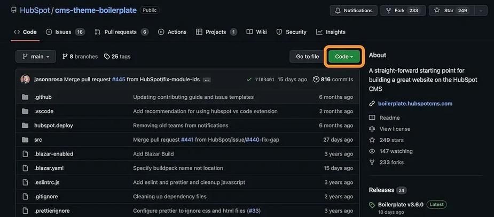494x217 pixels.
Task: Open the Star options dropdown arrow
Action: (x=481, y=10)
